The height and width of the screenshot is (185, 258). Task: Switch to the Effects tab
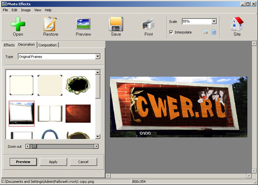click(9, 45)
